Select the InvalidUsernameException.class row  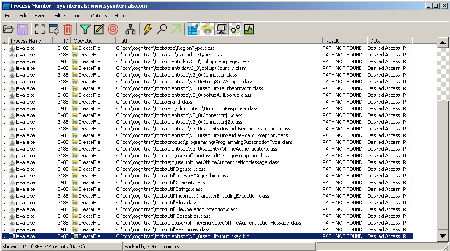[207, 129]
